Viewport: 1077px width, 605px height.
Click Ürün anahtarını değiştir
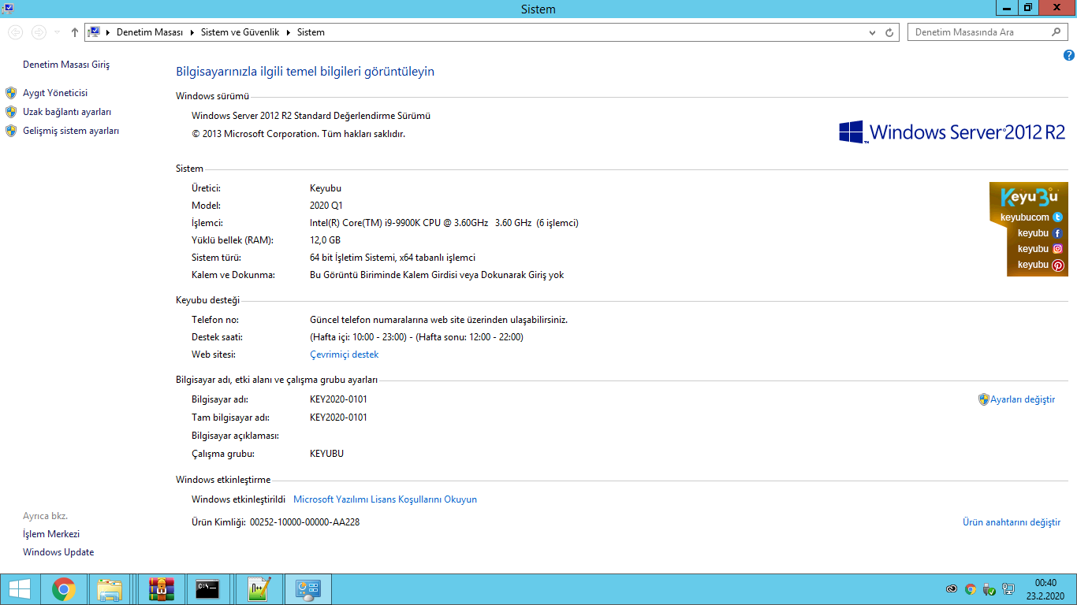1012,522
